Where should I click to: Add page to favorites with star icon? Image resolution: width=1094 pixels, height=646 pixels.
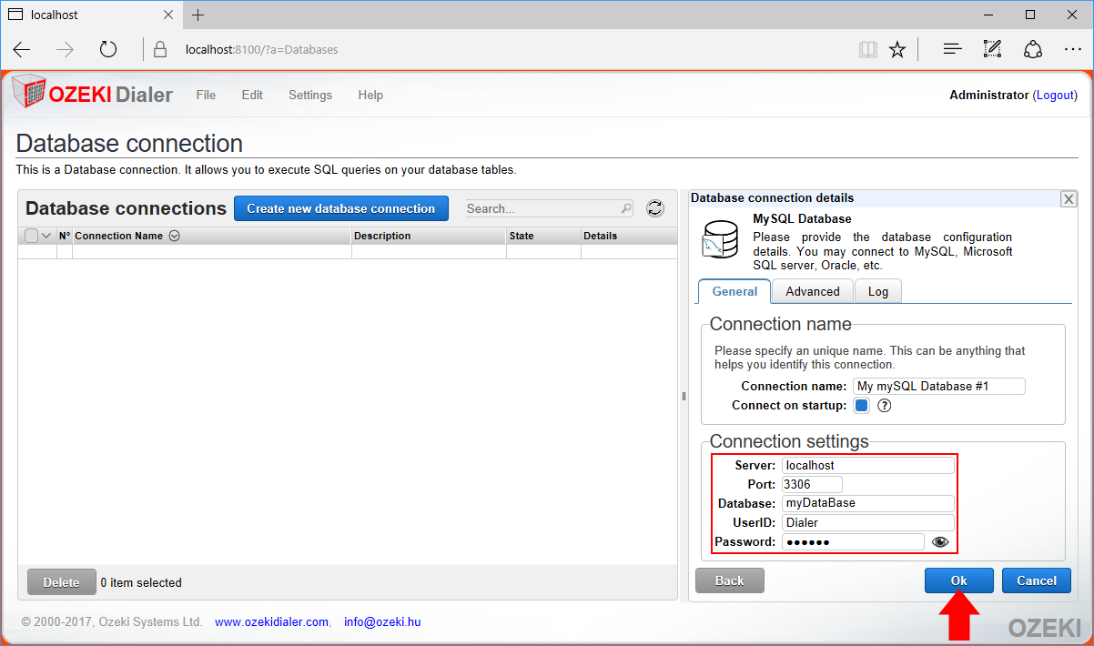click(897, 49)
